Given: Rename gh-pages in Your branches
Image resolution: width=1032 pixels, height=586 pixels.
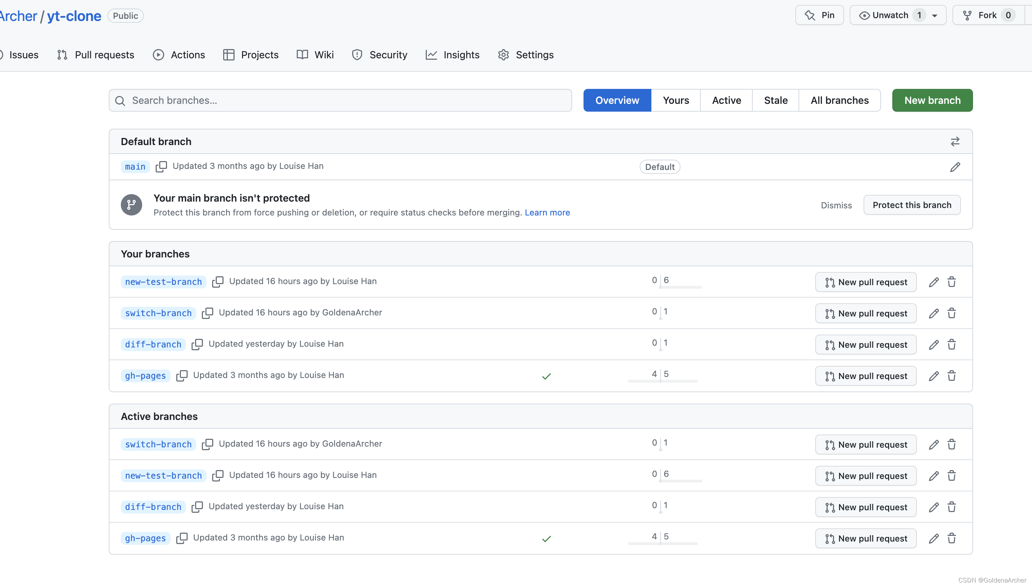Looking at the screenshot, I should [x=934, y=376].
